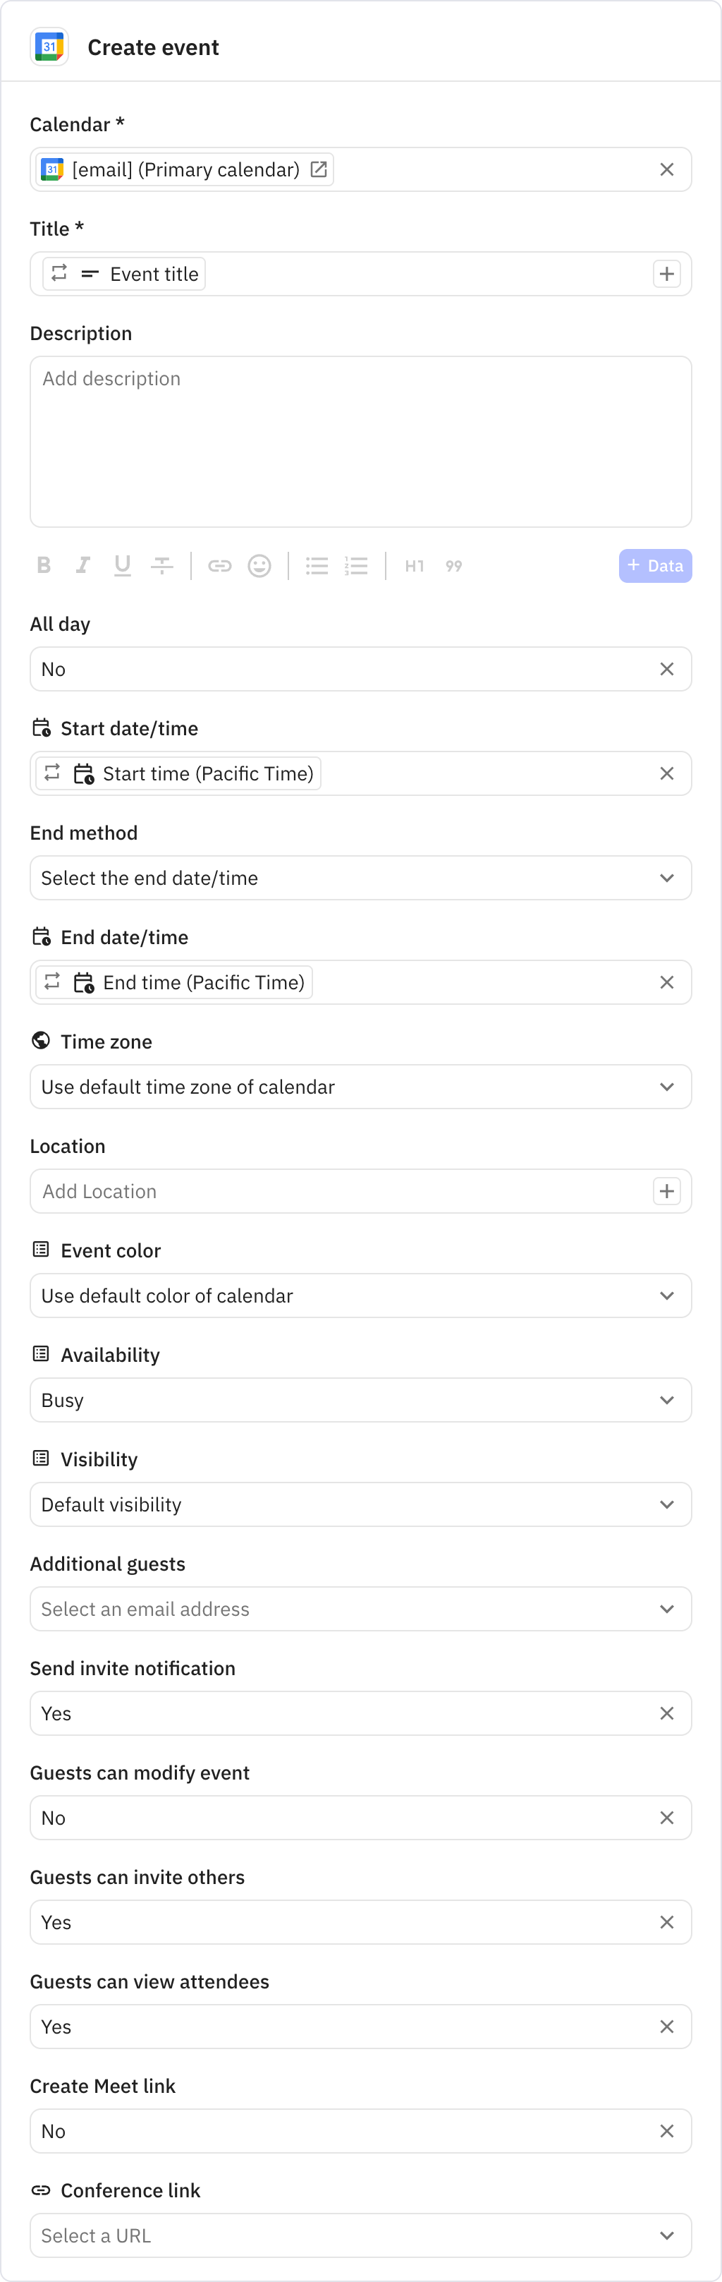The height and width of the screenshot is (2282, 722).
Task: Insert a bulleted list
Action: pyautogui.click(x=317, y=565)
